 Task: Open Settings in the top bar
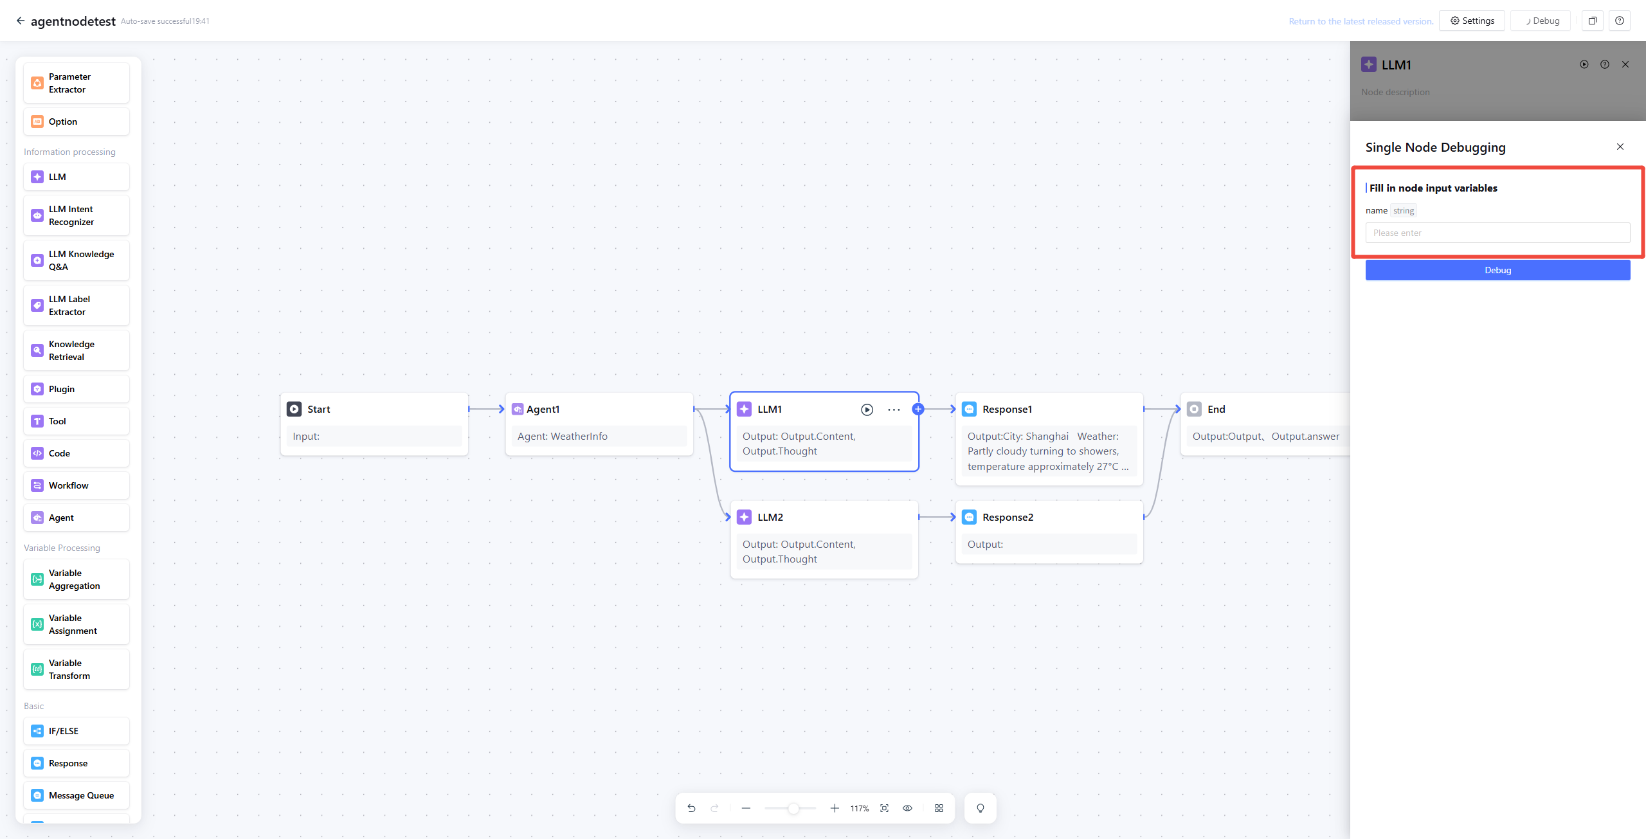tap(1472, 21)
